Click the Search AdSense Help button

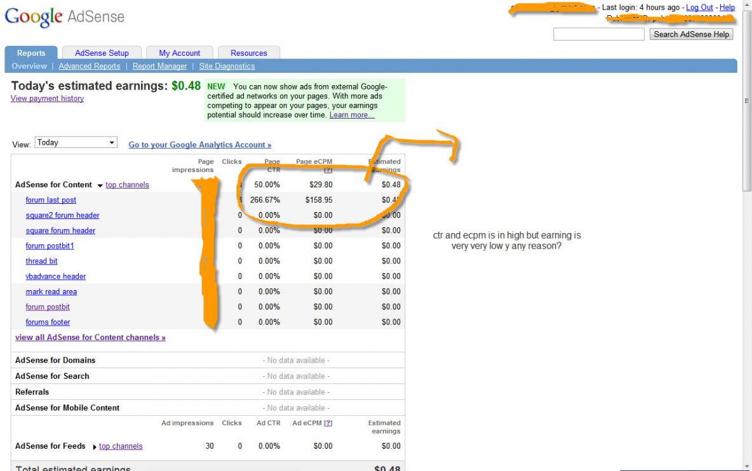point(691,34)
